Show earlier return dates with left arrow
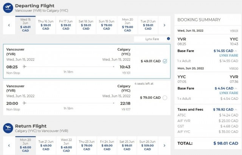The image size is (242, 155). pos(9,146)
